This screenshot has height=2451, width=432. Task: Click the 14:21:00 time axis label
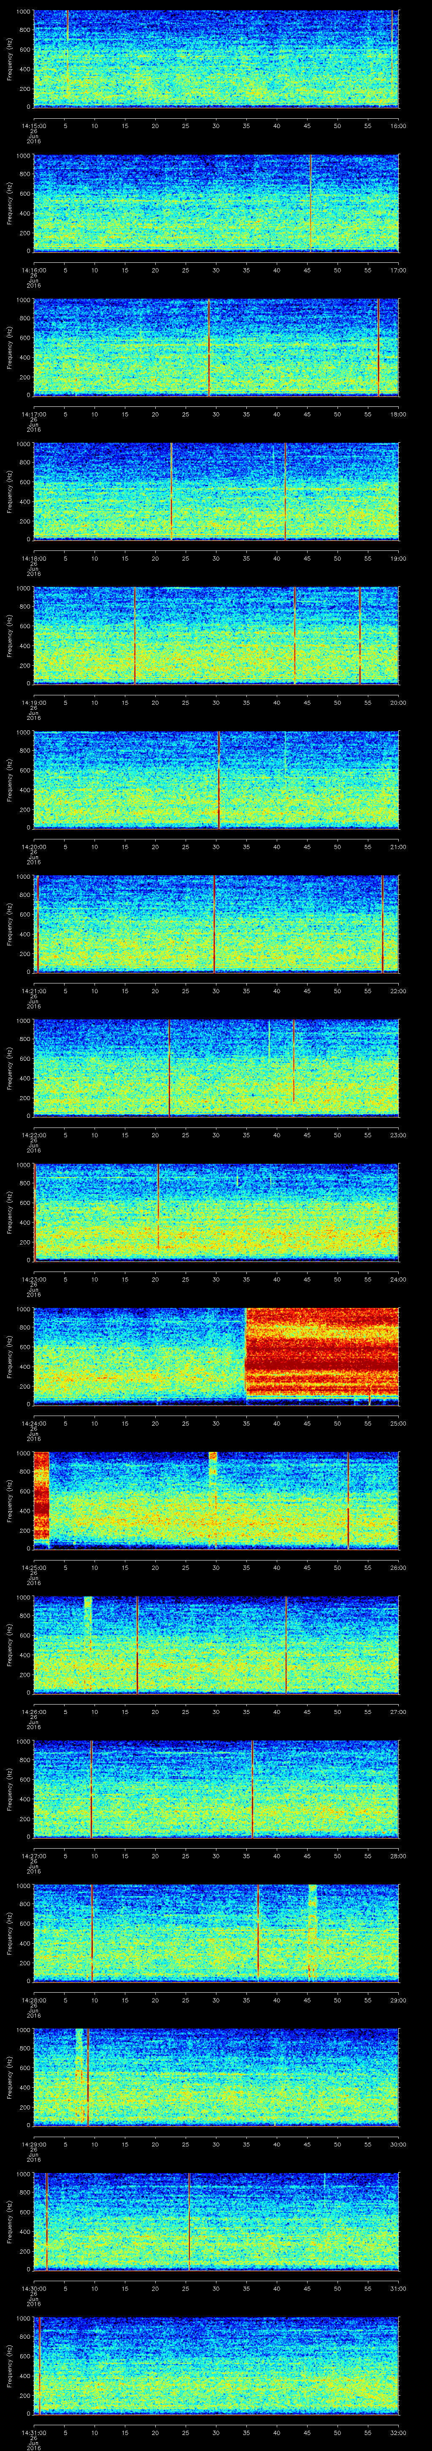click(33, 991)
